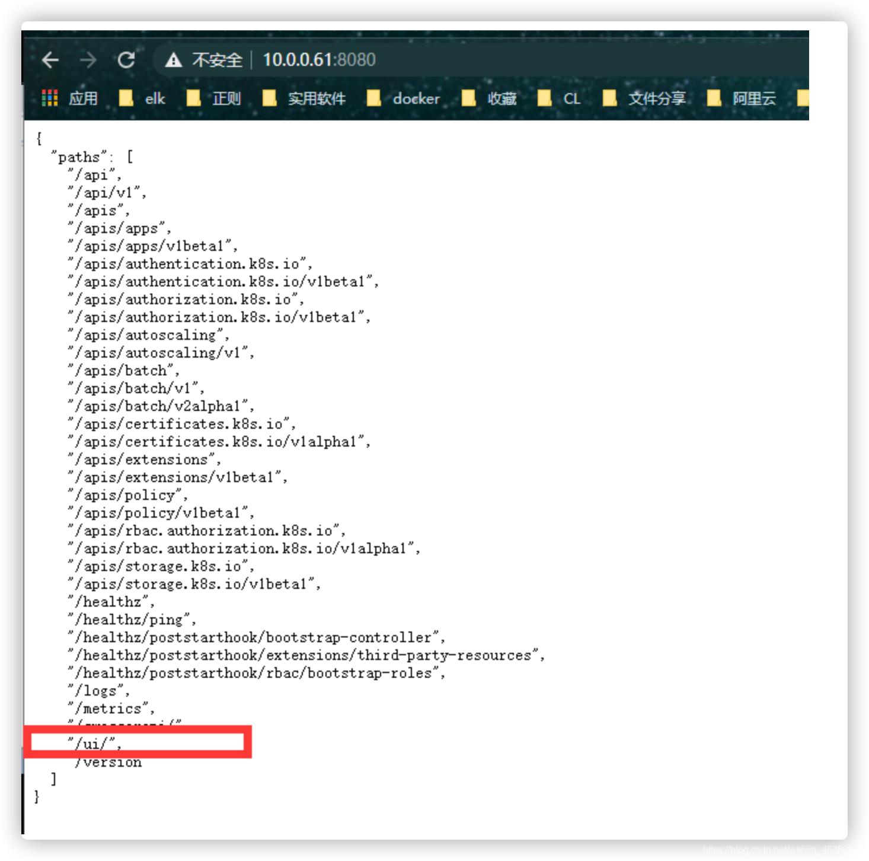Click the "/metrics" path line

[111, 709]
